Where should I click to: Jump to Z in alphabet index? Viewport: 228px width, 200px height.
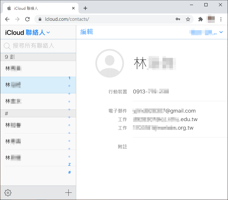pos(69,164)
